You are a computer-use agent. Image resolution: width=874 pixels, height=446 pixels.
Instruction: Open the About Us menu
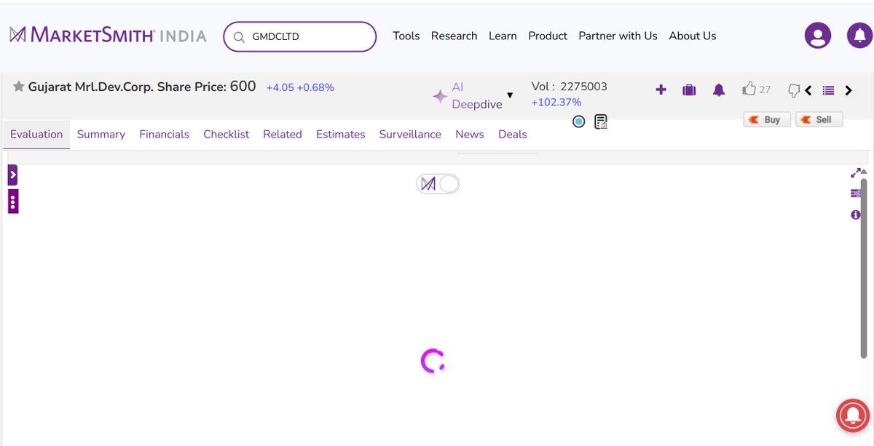(x=693, y=36)
